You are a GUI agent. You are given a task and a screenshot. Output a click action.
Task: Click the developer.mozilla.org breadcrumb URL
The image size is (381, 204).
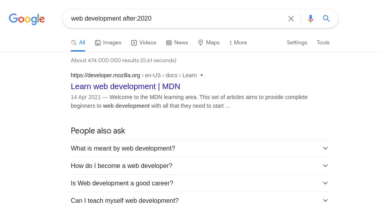click(x=134, y=76)
